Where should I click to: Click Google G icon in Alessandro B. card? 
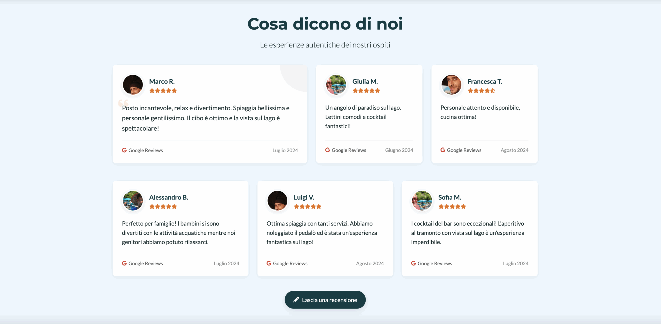pyautogui.click(x=124, y=263)
